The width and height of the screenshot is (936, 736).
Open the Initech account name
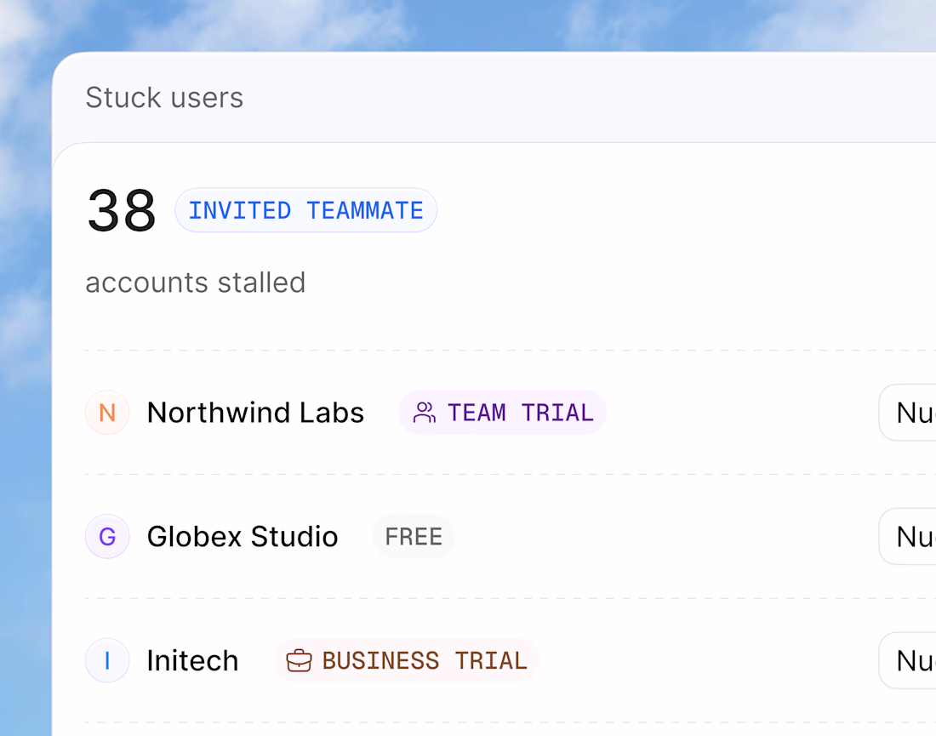coord(193,661)
